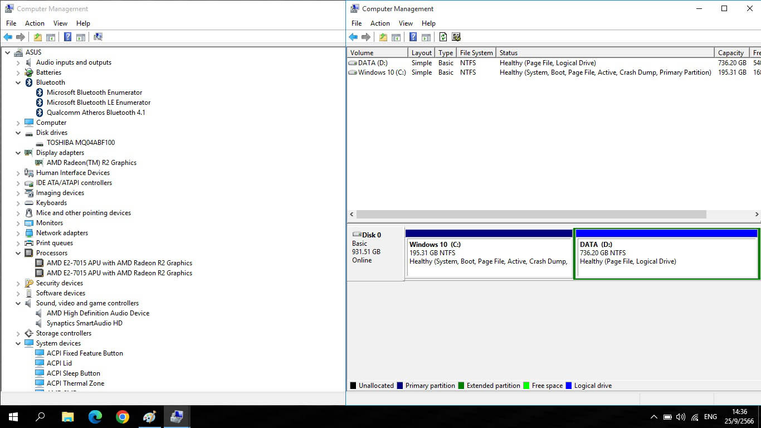Expand the Network adapters category
Viewport: 761px width, 428px height.
coord(18,233)
